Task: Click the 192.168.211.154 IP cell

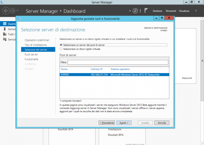Action: pos(99,75)
